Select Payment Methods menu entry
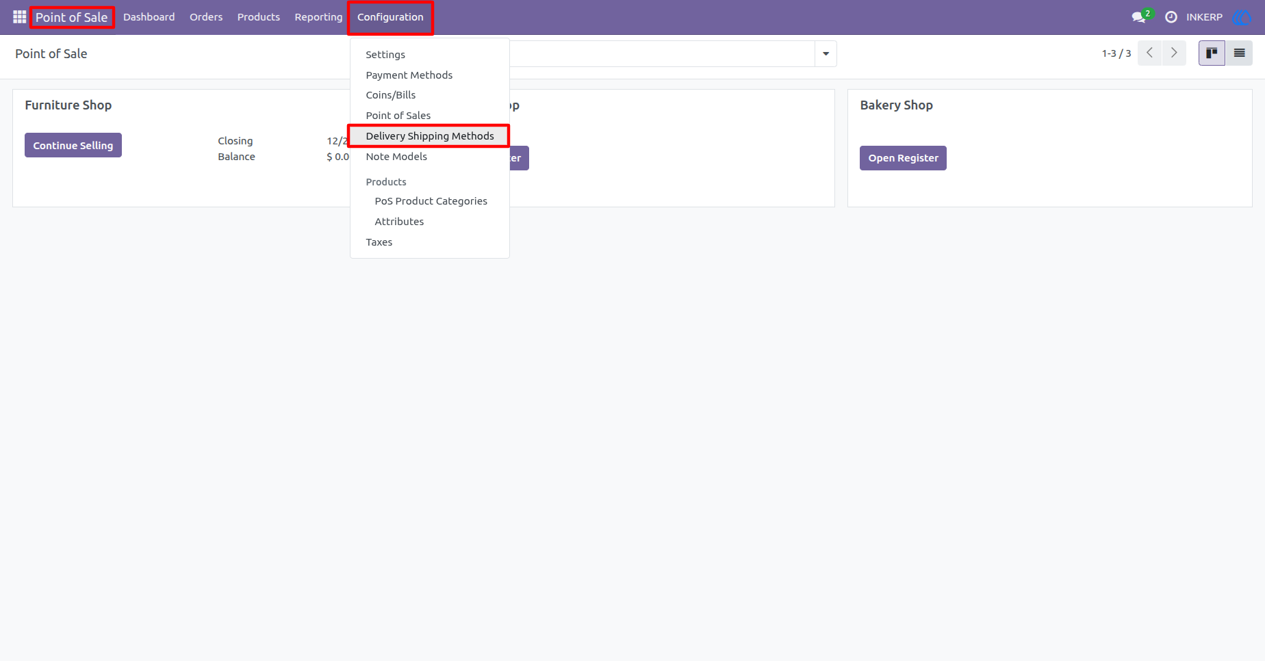 pyautogui.click(x=430, y=75)
